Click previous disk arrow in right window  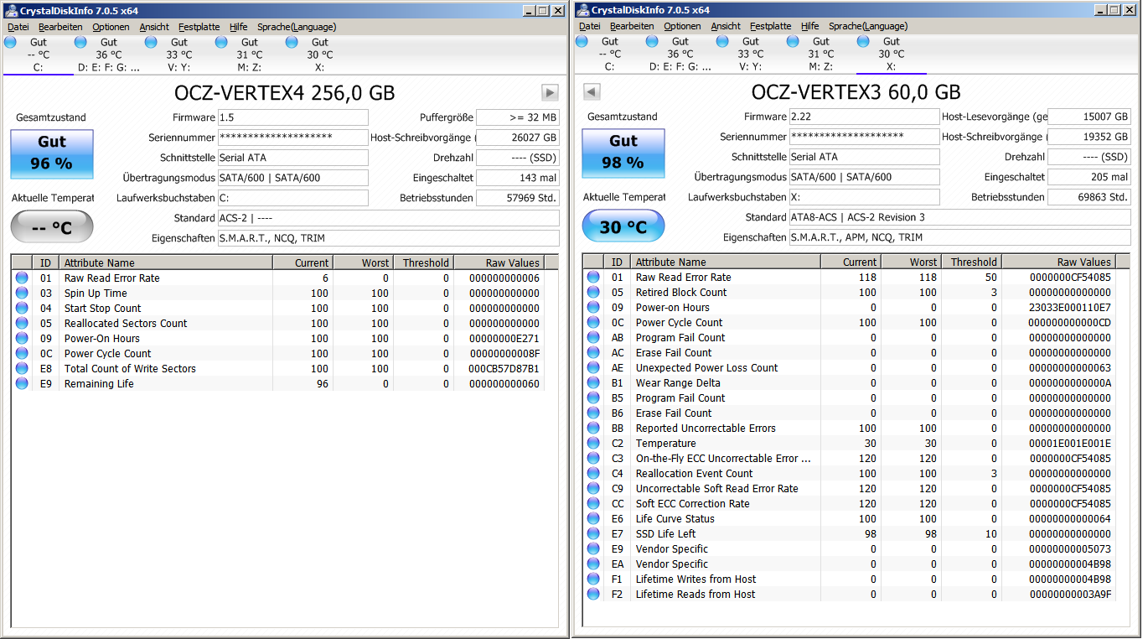(592, 92)
